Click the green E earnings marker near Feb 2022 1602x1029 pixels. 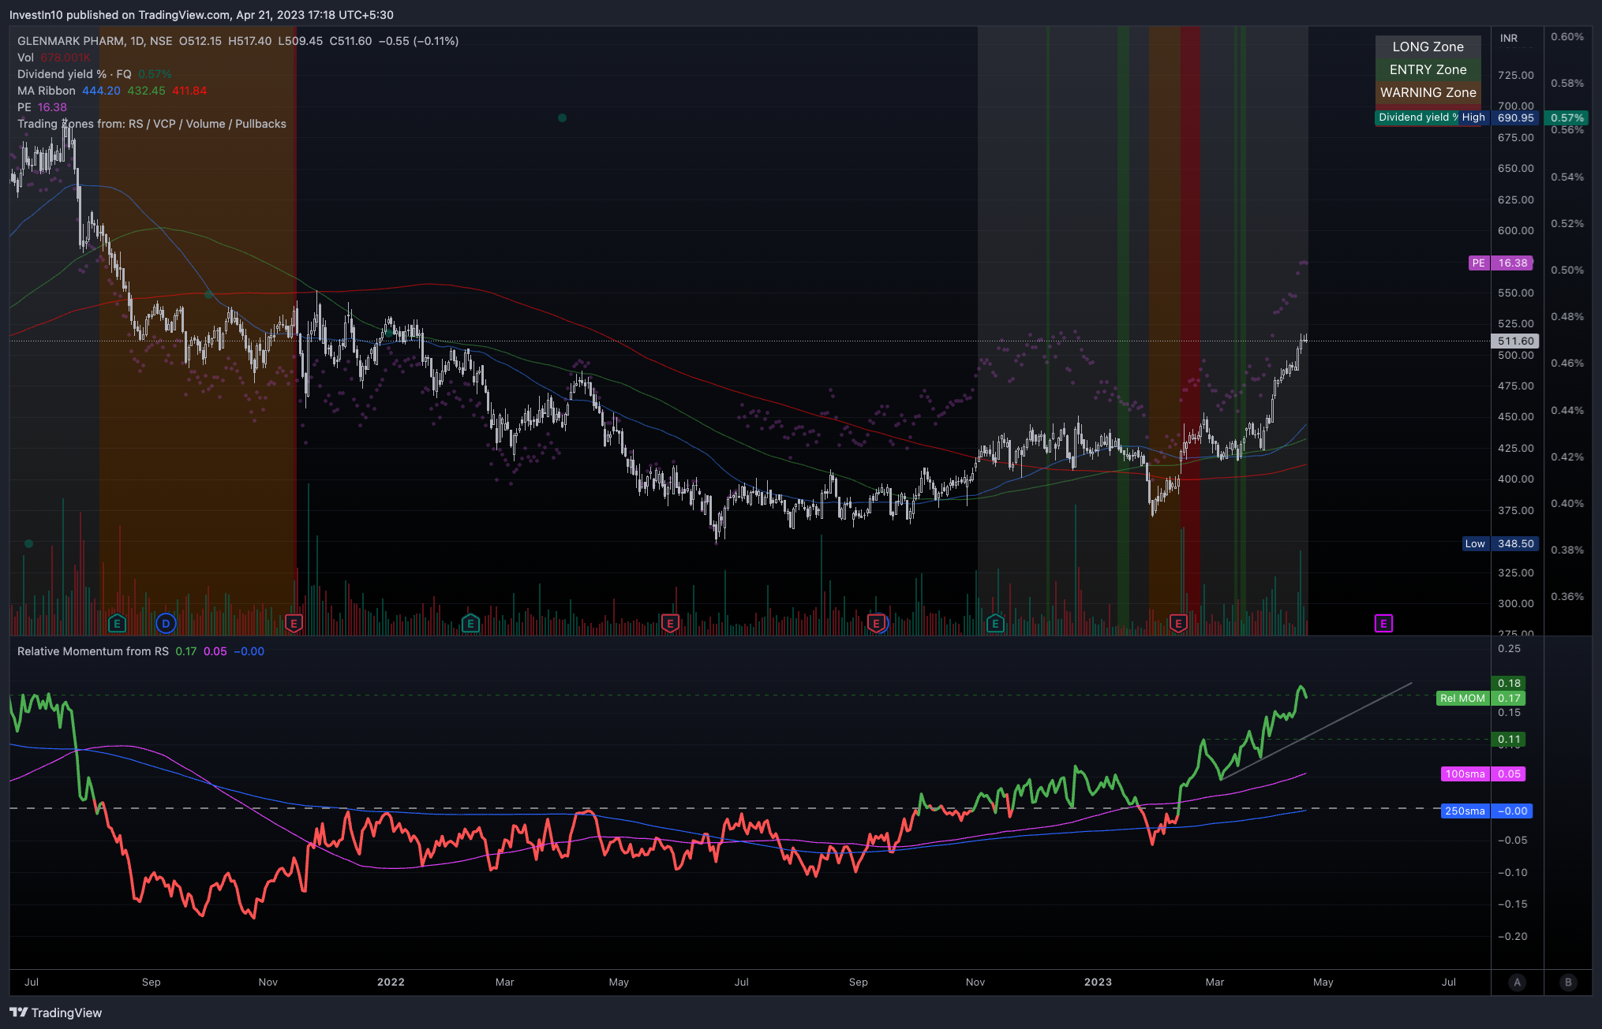pos(470,624)
